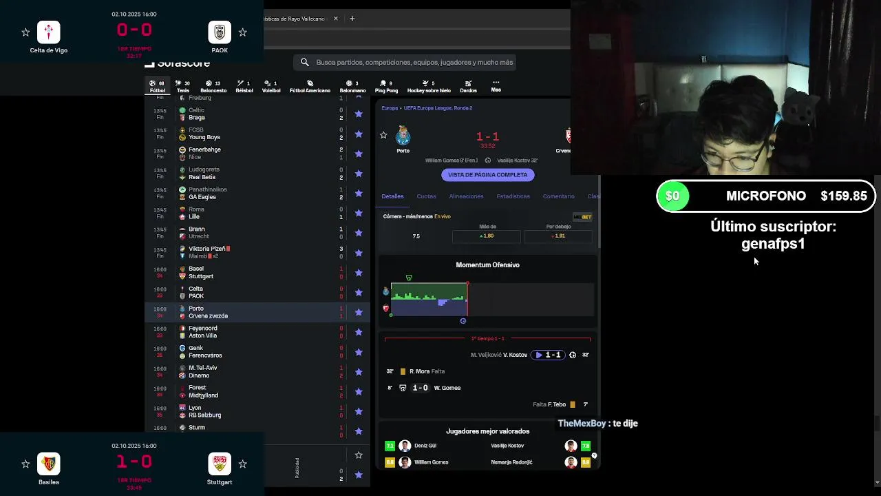The height and width of the screenshot is (496, 881).
Task: Click the Stuttgart crest in bottom widget
Action: 220,464
